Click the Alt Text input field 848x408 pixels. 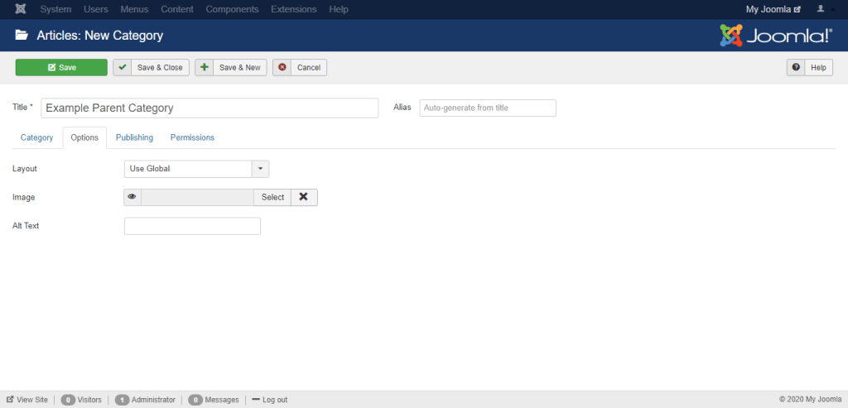click(192, 226)
